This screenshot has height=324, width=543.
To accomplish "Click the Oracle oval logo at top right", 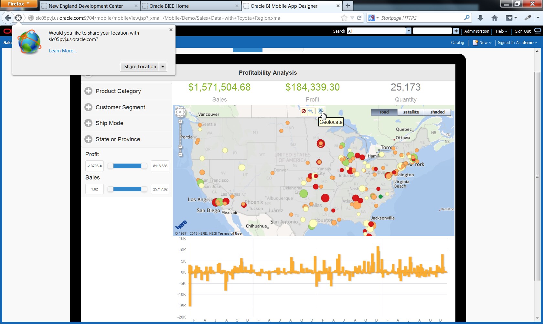I will tap(538, 31).
